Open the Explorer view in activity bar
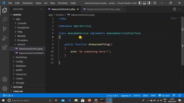 click(5, 10)
